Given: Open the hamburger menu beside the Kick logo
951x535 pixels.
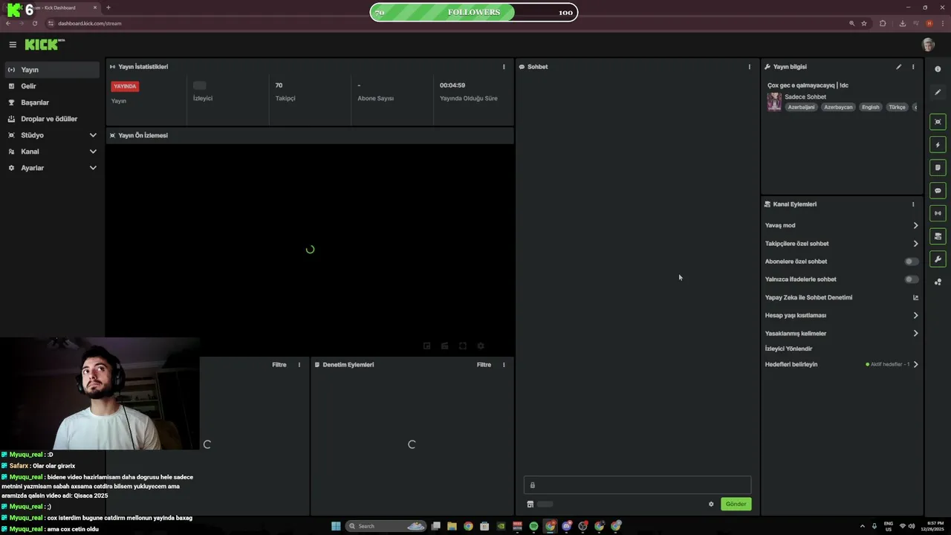Looking at the screenshot, I should (13, 45).
